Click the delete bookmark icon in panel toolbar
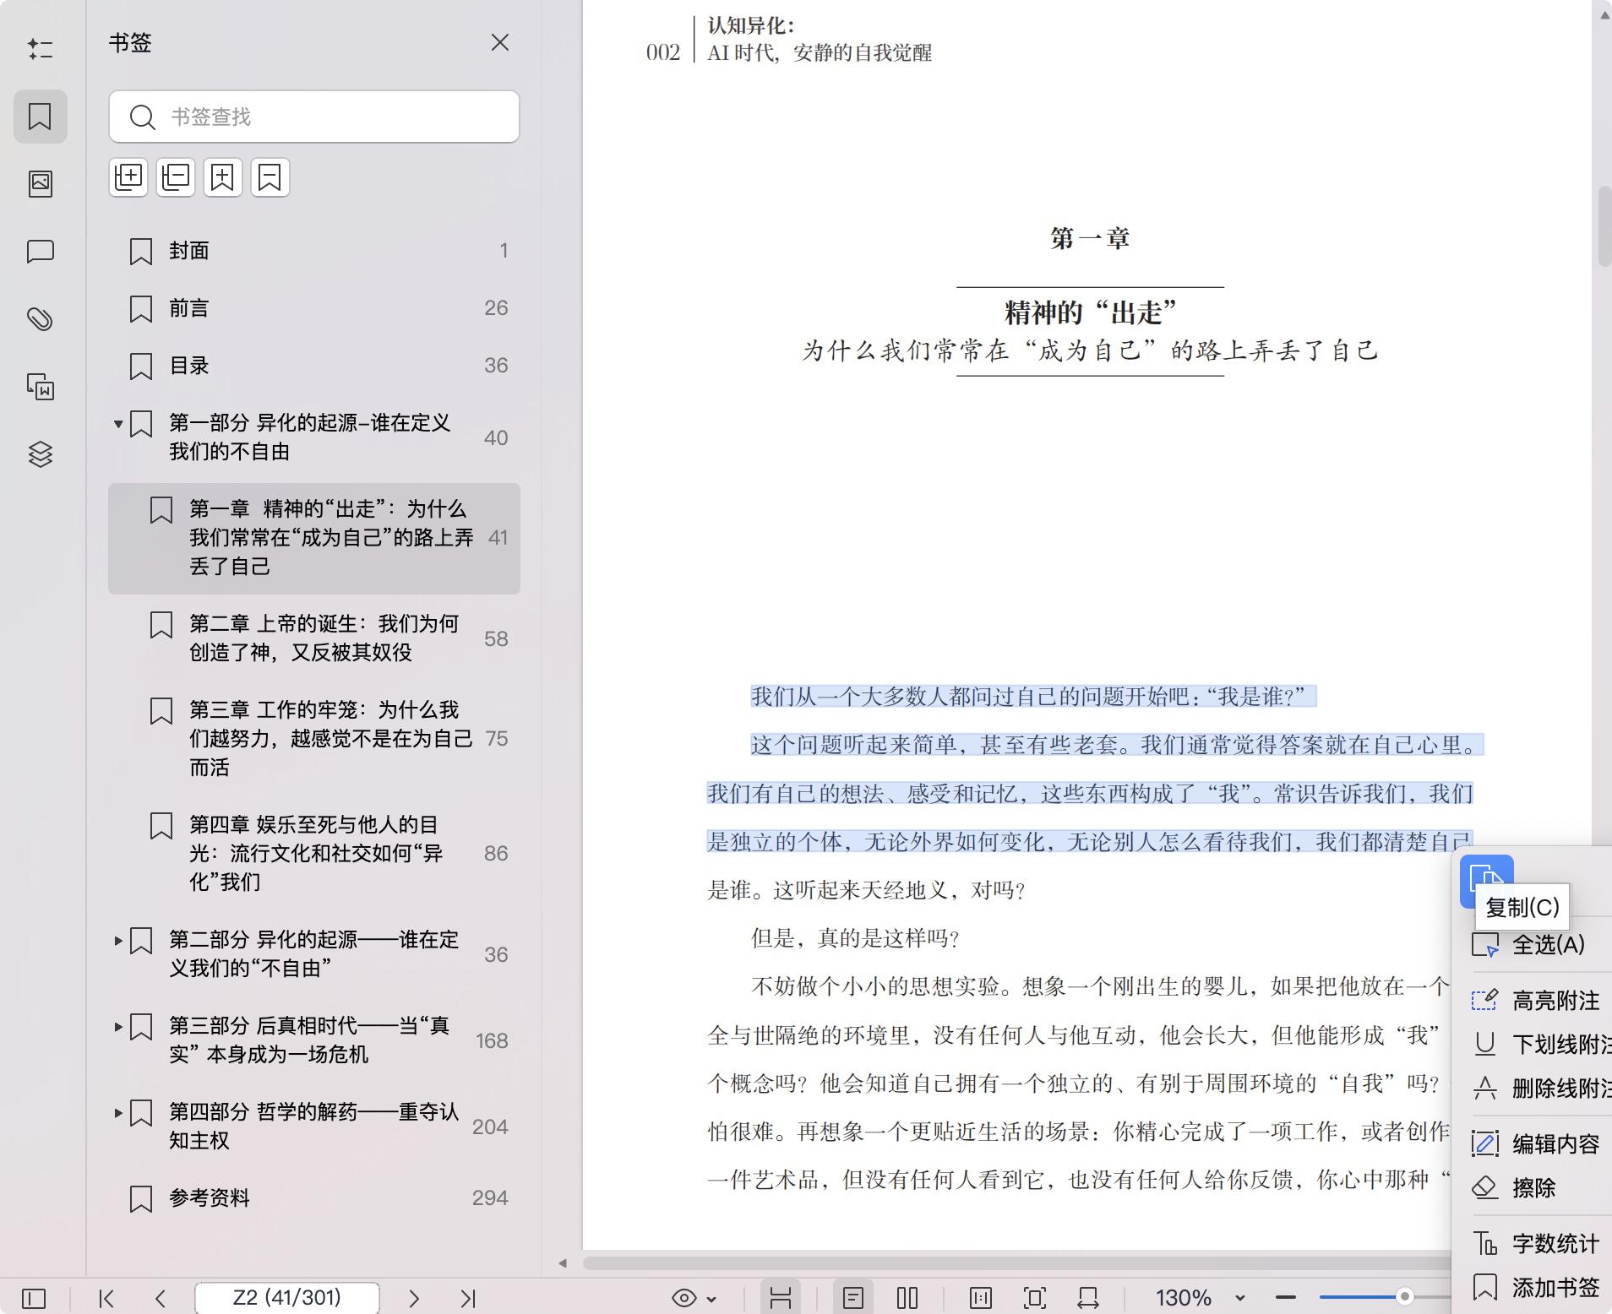Screen dimensions: 1612x1314 click(270, 177)
